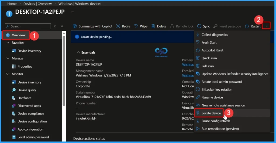Click the 'Corporate' ownership value
Viewport: 276px width, 143px height.
pyautogui.click(x=83, y=86)
